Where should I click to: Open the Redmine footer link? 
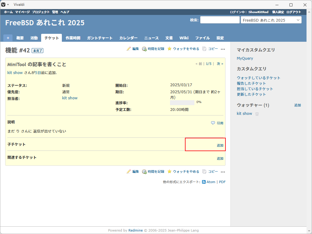point(136,230)
